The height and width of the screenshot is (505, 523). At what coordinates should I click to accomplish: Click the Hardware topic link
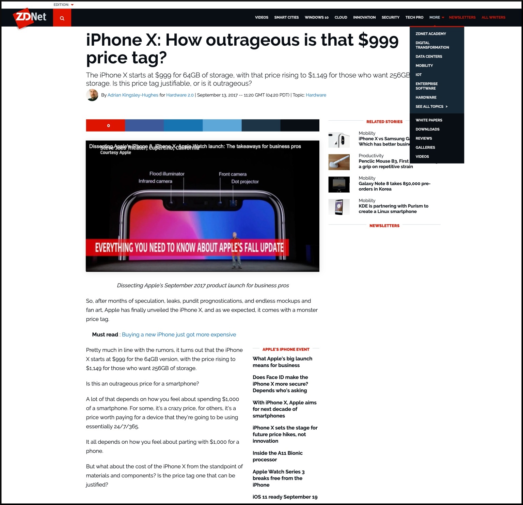pos(316,95)
